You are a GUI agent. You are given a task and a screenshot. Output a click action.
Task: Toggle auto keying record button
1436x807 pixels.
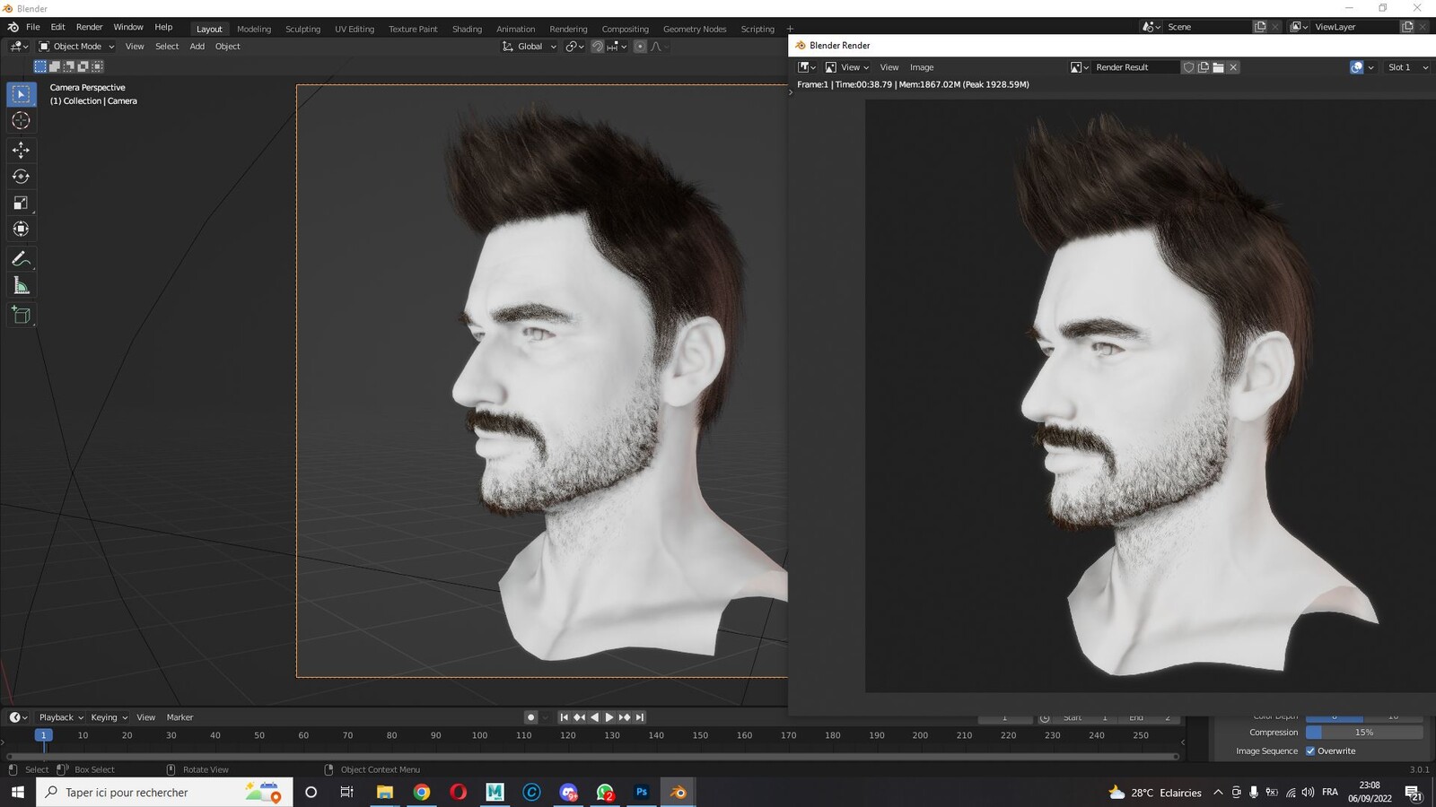pos(530,717)
